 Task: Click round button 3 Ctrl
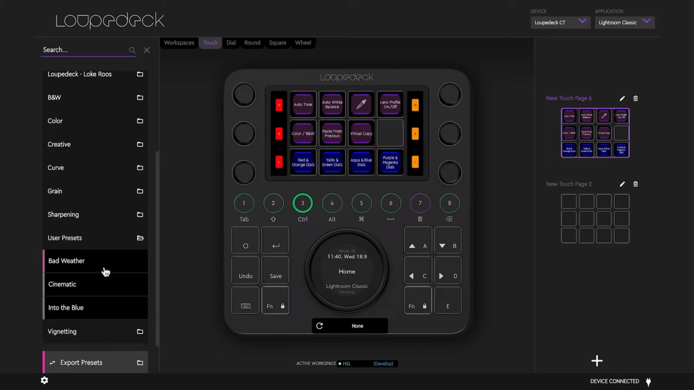pos(303,203)
